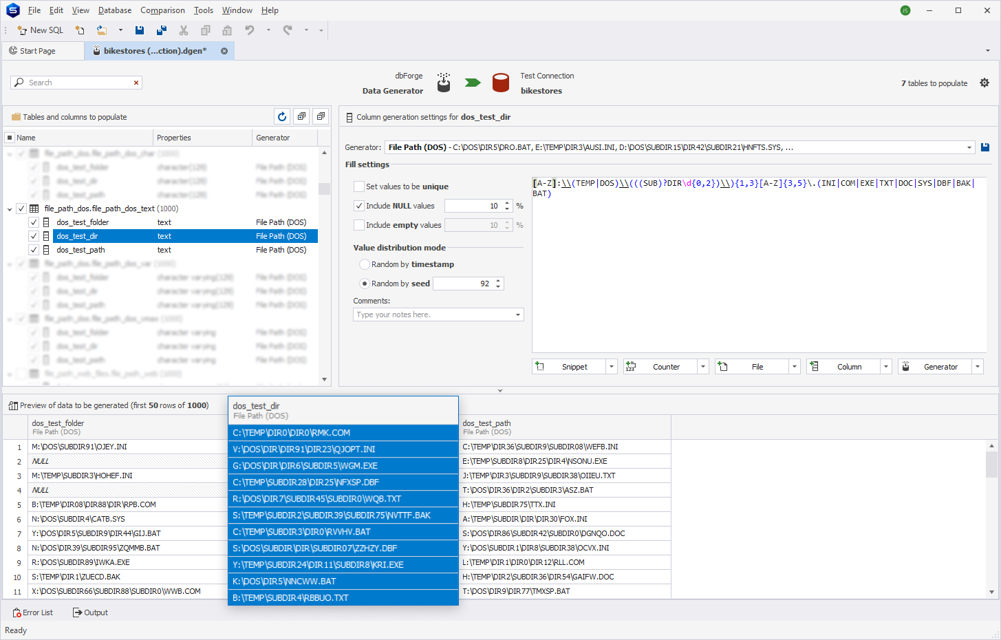Click the Paste toolbar icon
Image resolution: width=1001 pixels, height=640 pixels.
227,30
